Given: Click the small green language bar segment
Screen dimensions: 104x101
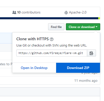Looking at the screenshot, I should tap(99, 18).
